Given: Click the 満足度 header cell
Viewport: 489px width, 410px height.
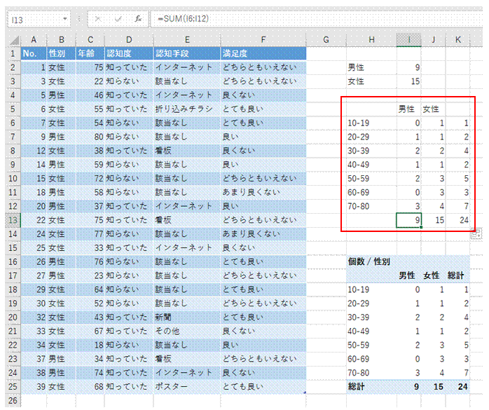Looking at the screenshot, I should [x=263, y=54].
